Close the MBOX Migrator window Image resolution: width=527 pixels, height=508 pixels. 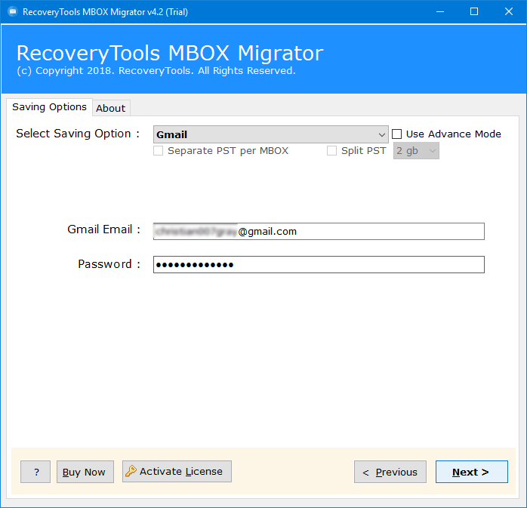point(509,12)
